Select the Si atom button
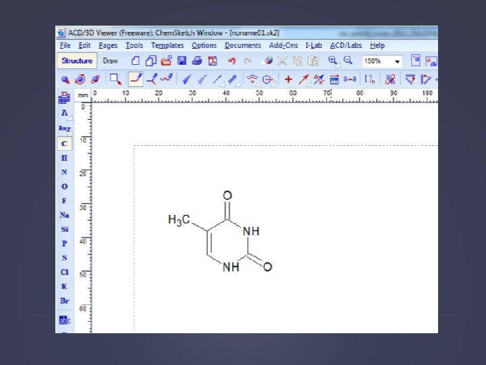The width and height of the screenshot is (486, 365). [64, 229]
